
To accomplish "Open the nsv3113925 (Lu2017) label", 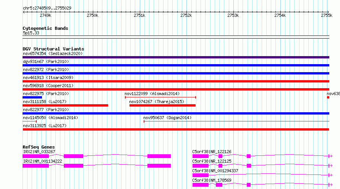I will coord(45,126).
